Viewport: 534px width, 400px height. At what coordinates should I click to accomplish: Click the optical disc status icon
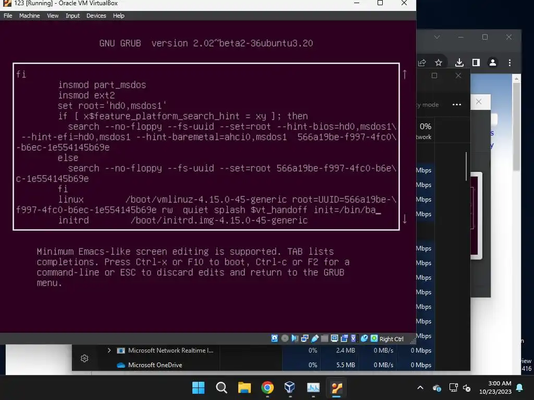pyautogui.click(x=285, y=339)
